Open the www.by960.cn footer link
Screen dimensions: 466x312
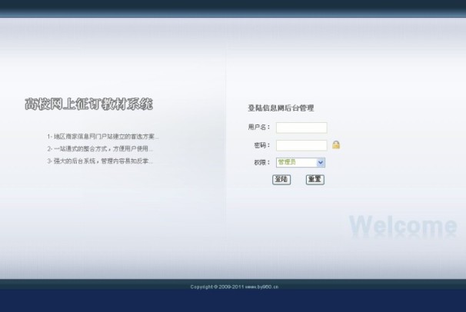(261, 287)
